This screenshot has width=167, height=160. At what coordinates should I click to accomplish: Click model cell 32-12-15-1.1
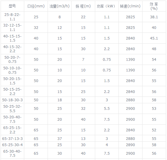pos(12,27)
